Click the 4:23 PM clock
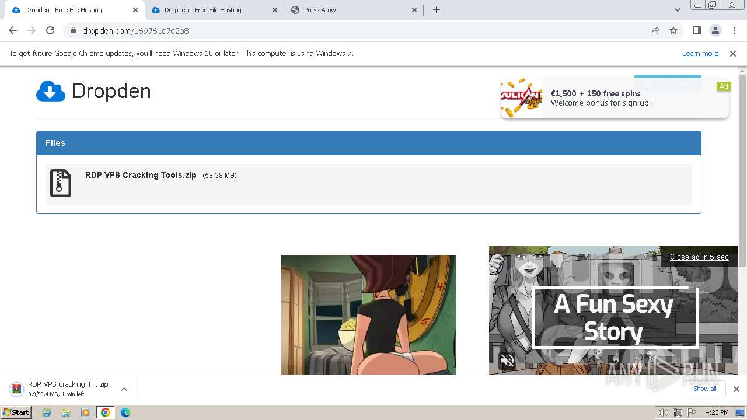Viewport: 747px width, 420px height. pyautogui.click(x=717, y=412)
